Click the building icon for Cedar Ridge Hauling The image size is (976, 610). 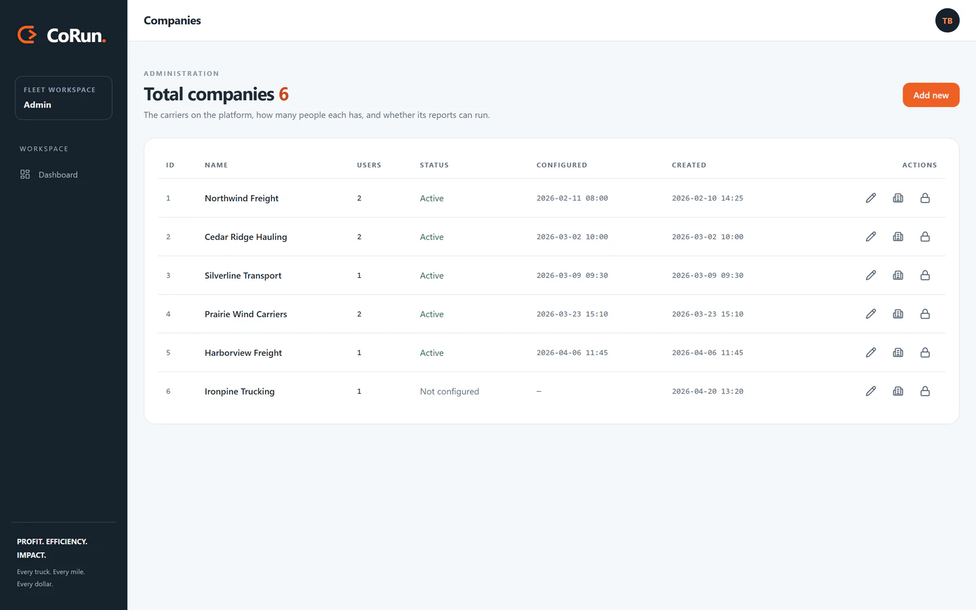(x=898, y=237)
